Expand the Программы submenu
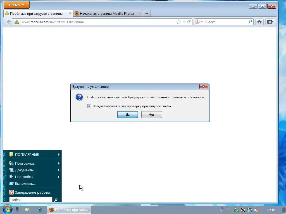The width and height of the screenshot is (286, 214). pyautogui.click(x=34, y=163)
